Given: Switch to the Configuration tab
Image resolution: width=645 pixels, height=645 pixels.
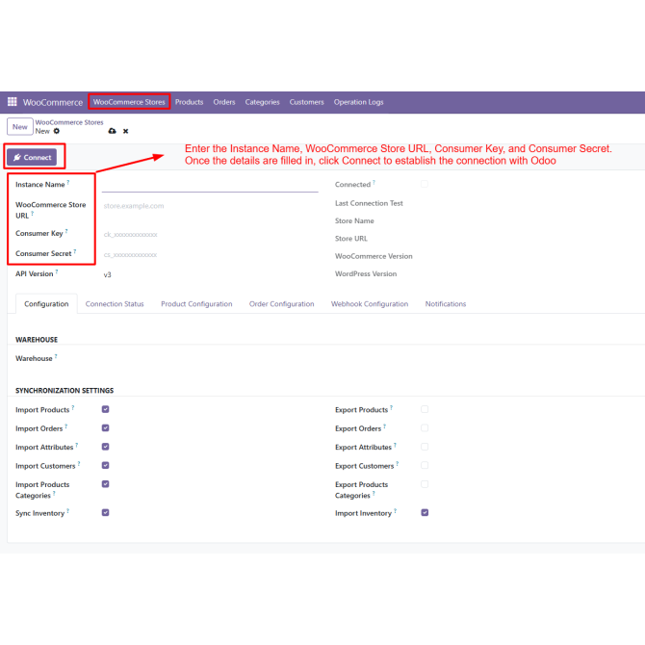Looking at the screenshot, I should click(x=46, y=304).
